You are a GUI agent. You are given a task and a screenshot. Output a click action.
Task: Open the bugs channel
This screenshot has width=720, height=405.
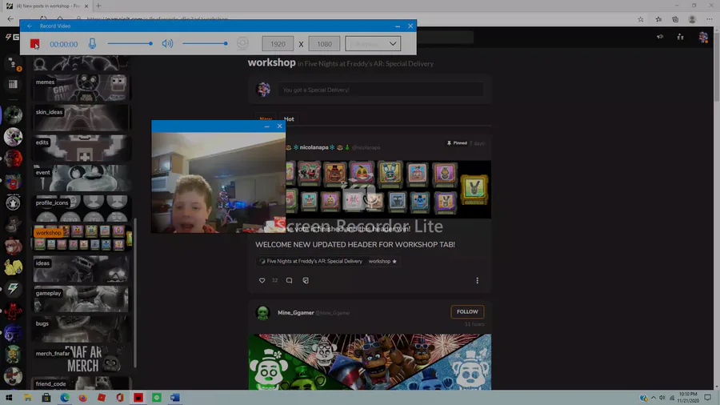(82, 330)
